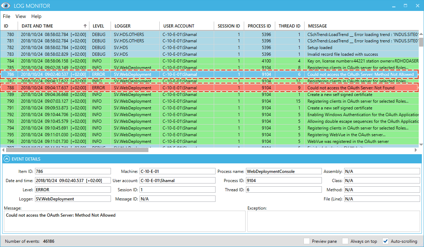Maximize the Log Monitor window
Image resolution: width=424 pixels, height=247 pixels.
405,6
